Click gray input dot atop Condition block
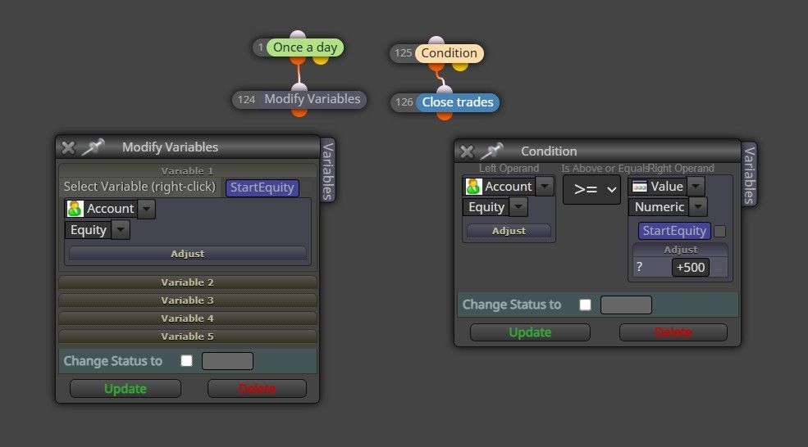 (x=436, y=41)
